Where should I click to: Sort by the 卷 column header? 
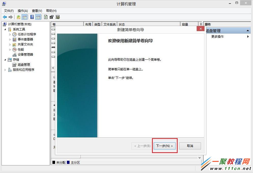(x=67, y=24)
